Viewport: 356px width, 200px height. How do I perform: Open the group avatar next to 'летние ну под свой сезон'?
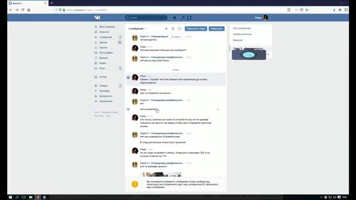135,59
